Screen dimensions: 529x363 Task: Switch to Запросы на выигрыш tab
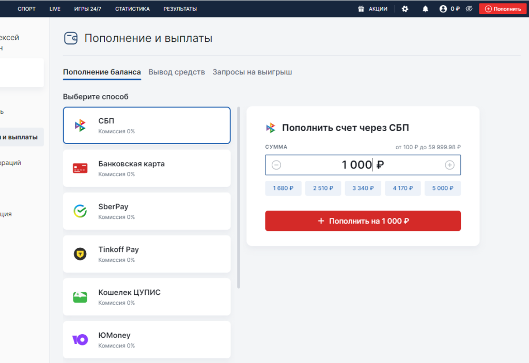pos(252,72)
